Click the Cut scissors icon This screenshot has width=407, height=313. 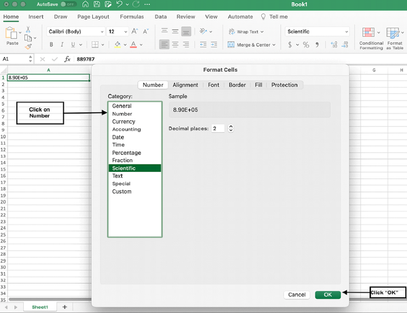point(28,29)
